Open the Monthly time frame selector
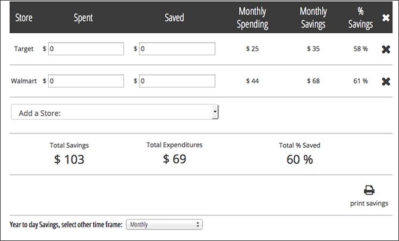 tap(164, 224)
